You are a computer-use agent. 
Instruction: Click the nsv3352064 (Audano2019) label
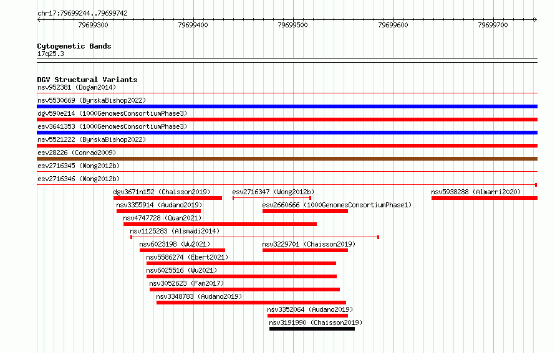(310, 309)
